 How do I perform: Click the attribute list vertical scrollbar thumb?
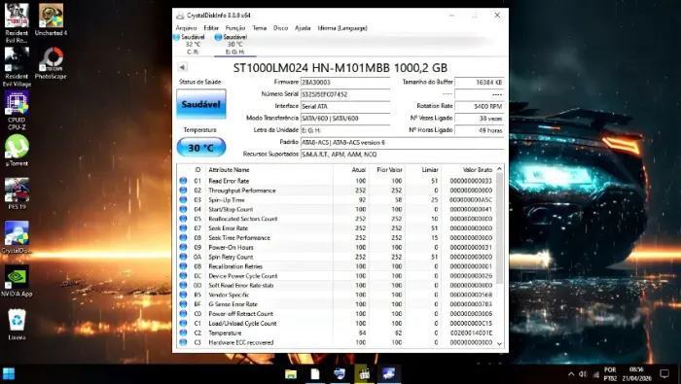499,228
